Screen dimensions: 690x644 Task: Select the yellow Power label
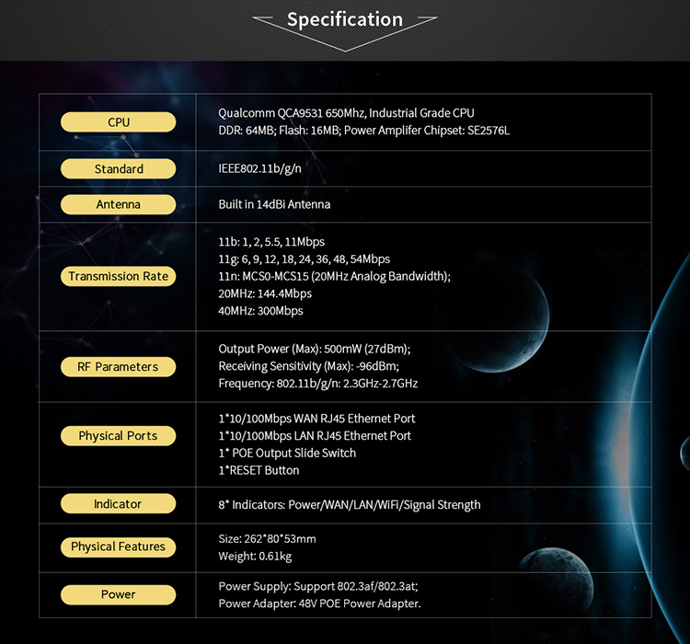tap(119, 594)
